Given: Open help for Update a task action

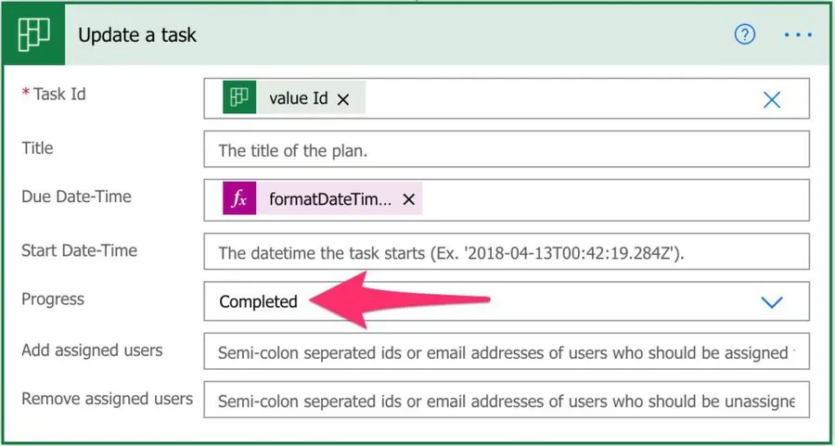Looking at the screenshot, I should tap(745, 35).
